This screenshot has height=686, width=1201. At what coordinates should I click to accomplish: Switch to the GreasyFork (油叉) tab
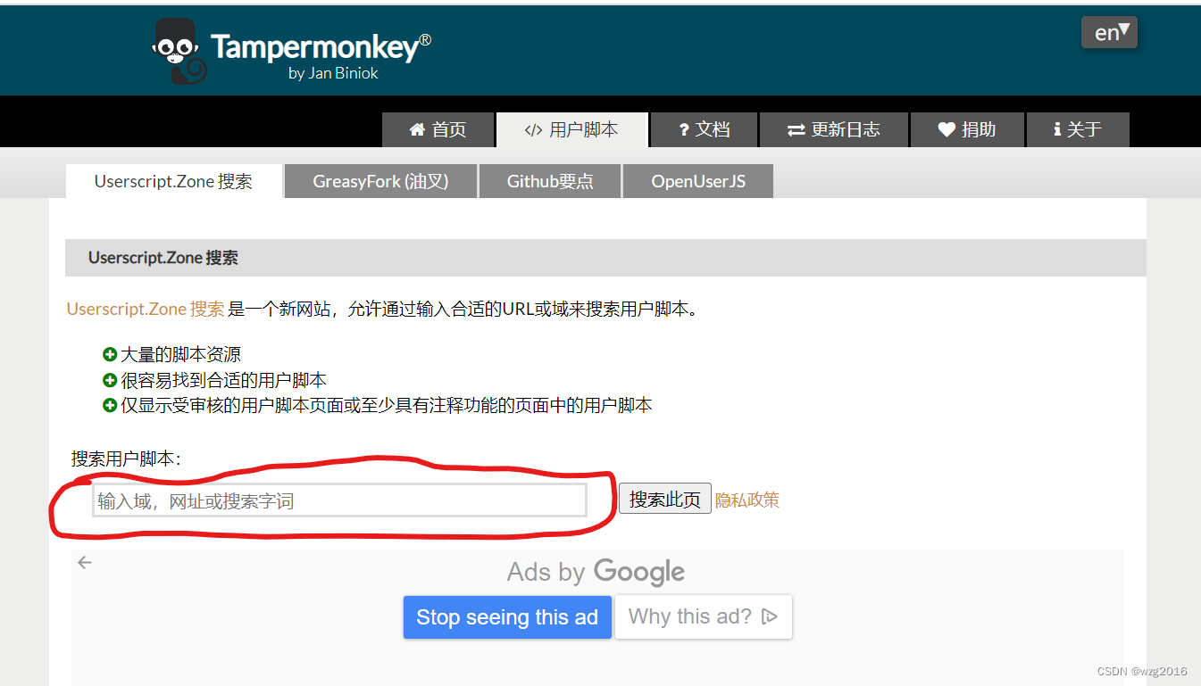tap(380, 181)
